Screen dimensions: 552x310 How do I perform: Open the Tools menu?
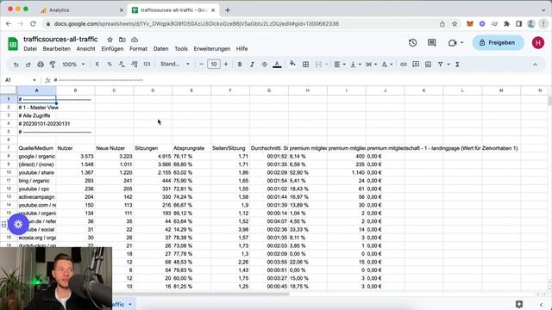pyautogui.click(x=181, y=49)
